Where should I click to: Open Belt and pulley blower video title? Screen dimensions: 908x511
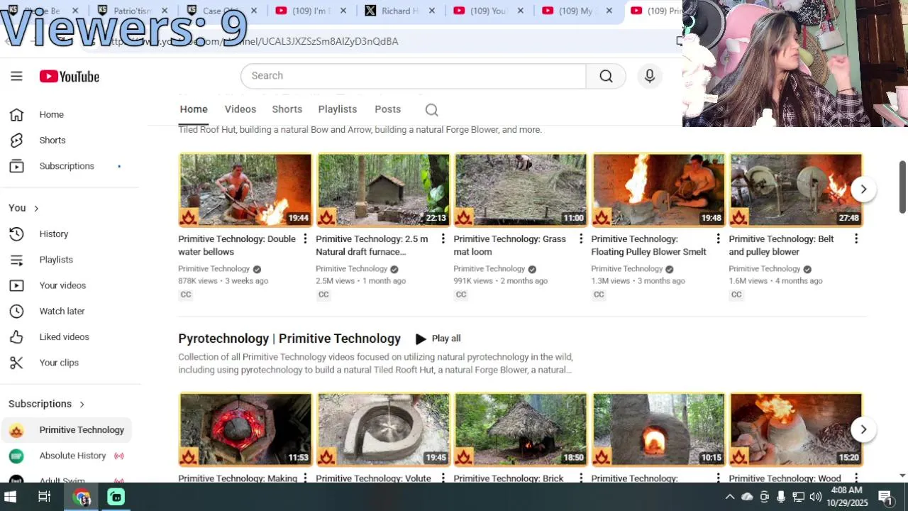pos(781,245)
